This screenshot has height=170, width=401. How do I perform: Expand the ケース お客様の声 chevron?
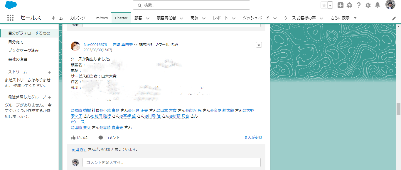[321, 18]
